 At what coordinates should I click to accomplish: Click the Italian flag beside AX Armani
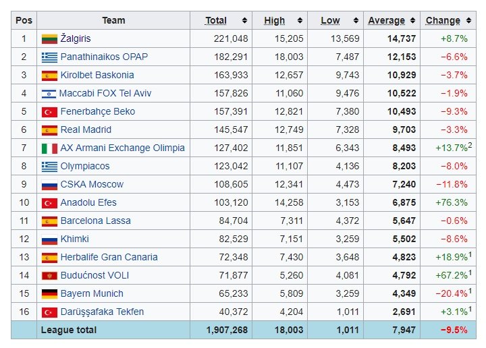point(49,148)
